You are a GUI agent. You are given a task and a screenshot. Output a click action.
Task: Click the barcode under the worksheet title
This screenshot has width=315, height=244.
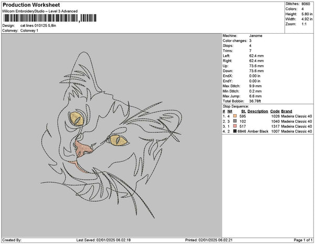coord(50,18)
